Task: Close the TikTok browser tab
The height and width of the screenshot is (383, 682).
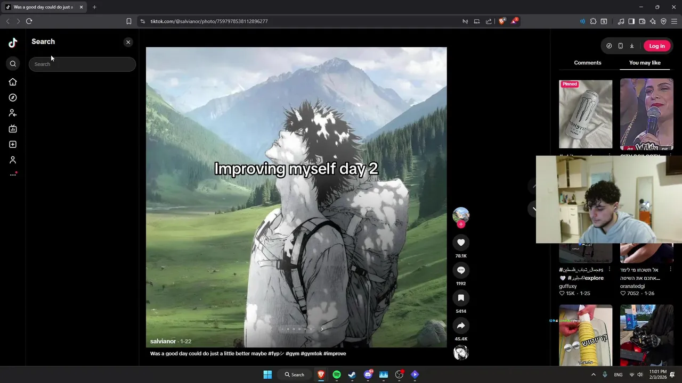Action: point(81,7)
